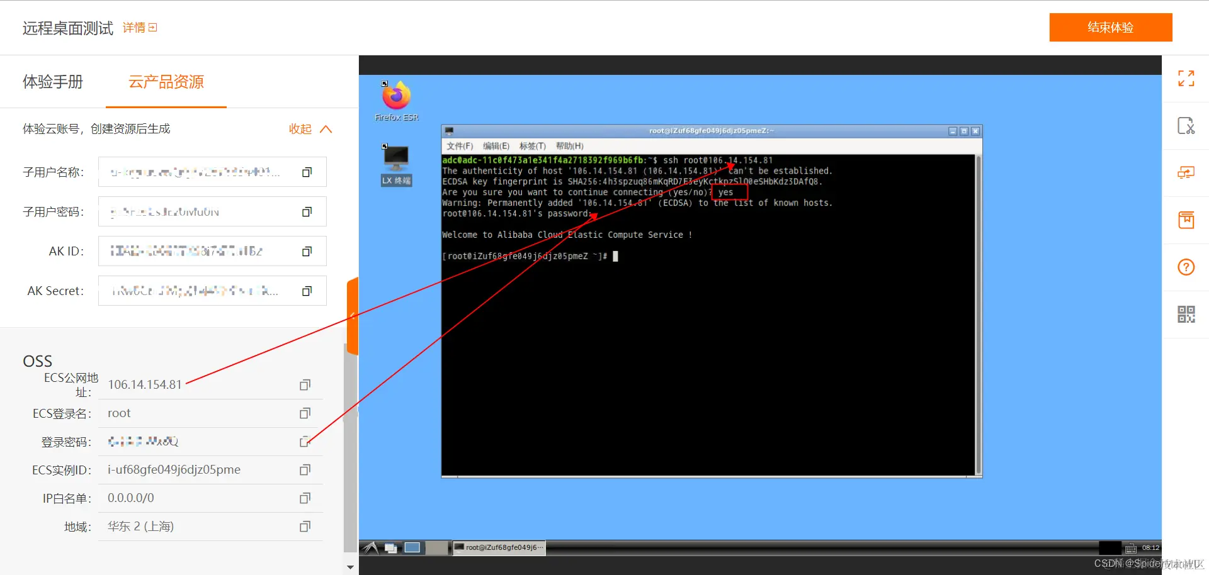
Task: Minimize the terminal window
Action: pyautogui.click(x=953, y=131)
